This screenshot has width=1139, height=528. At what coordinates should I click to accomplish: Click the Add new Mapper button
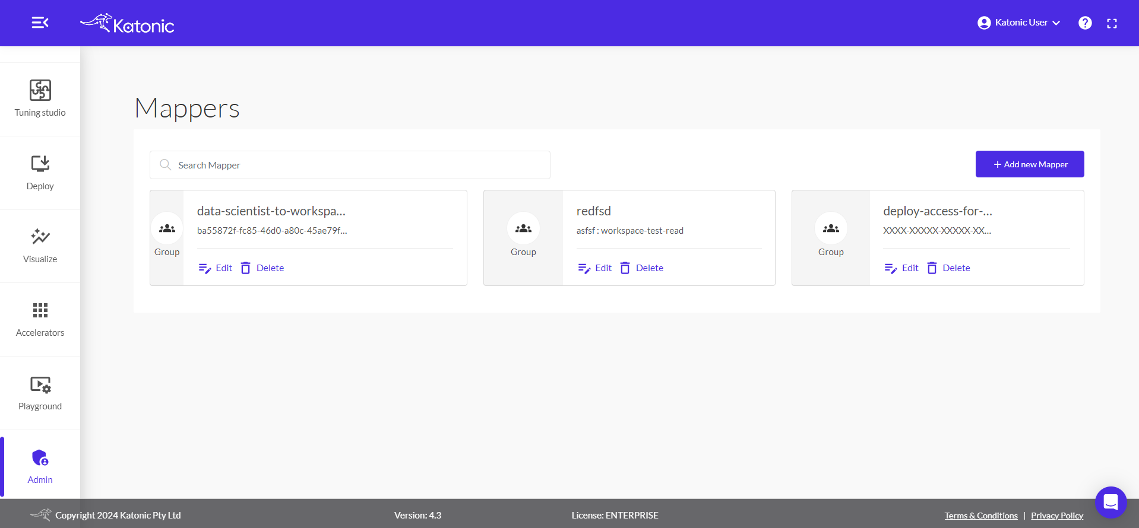[x=1030, y=164]
